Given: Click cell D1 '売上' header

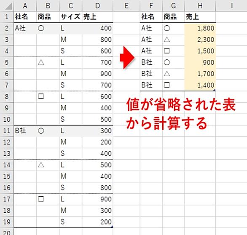Looking at the screenshot, I should tap(97, 17).
